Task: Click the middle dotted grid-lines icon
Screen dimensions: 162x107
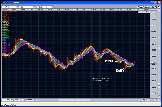Action: coord(148,7)
